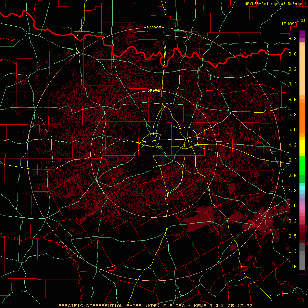Image resolution: width=308 pixels, height=308 pixels.
Task: Click the -1.3 value on the color scale
Action: click(x=291, y=251)
